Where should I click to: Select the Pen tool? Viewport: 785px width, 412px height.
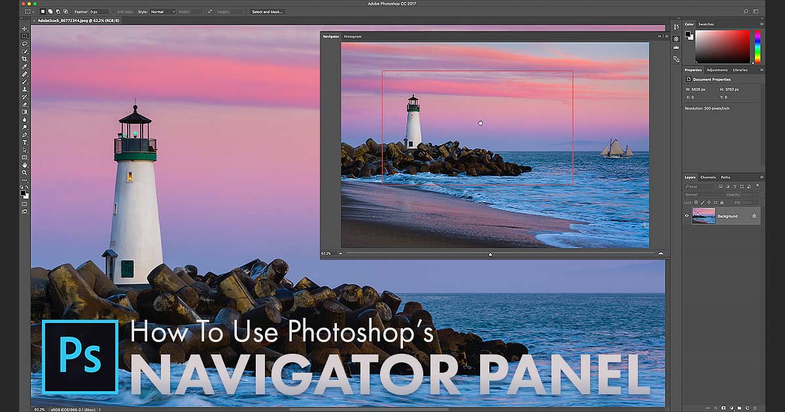pyautogui.click(x=24, y=135)
